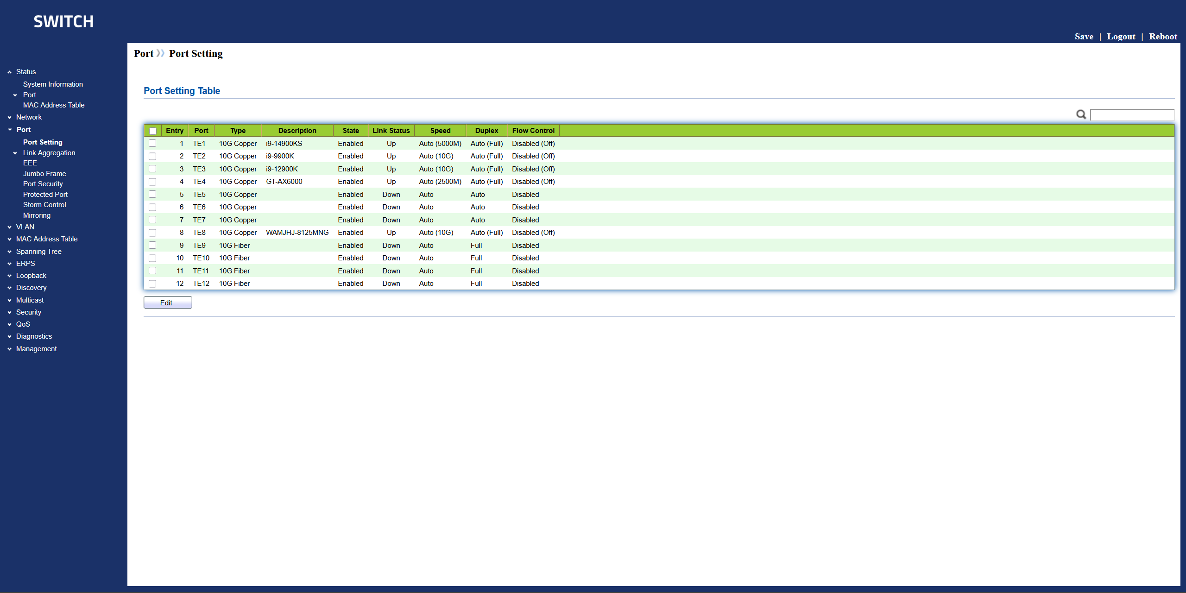Tick the checkbox for port TE8

point(152,233)
